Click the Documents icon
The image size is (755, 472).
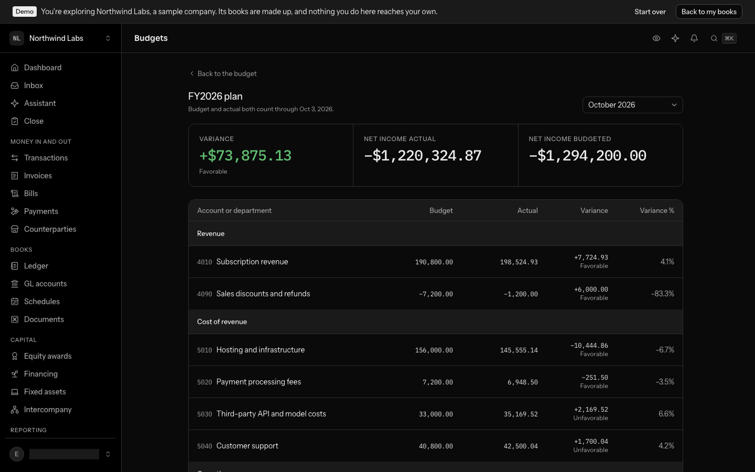click(15, 319)
